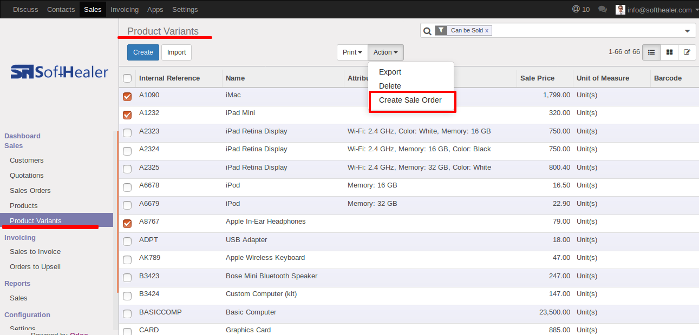This screenshot has width=699, height=335.
Task: Select the USB Adapter row checkbox
Action: click(x=127, y=242)
